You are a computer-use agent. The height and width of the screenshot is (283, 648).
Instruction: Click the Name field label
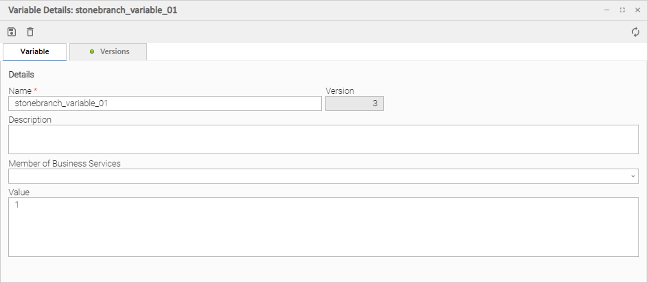20,90
